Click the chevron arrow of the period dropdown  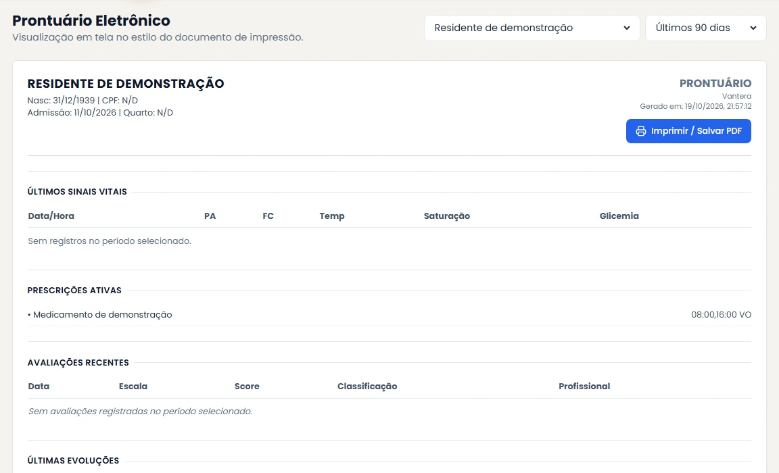[753, 28]
